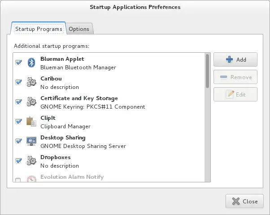Click the Evolution Alarm Notify clock icon

point(31,179)
